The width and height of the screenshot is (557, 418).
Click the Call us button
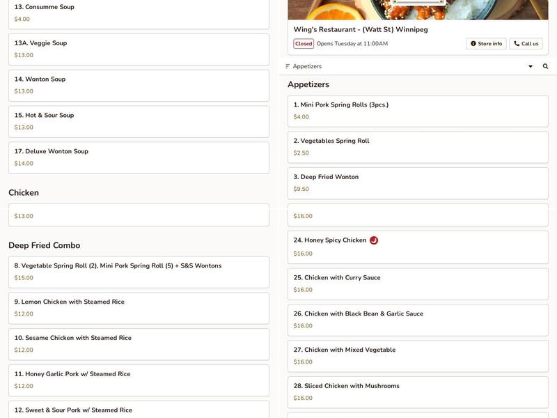pyautogui.click(x=526, y=44)
